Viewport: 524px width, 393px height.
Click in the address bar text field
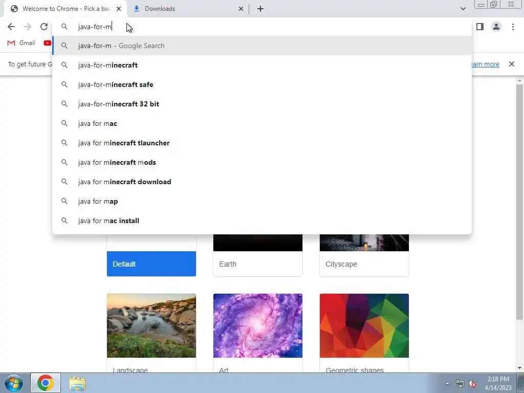click(x=262, y=27)
